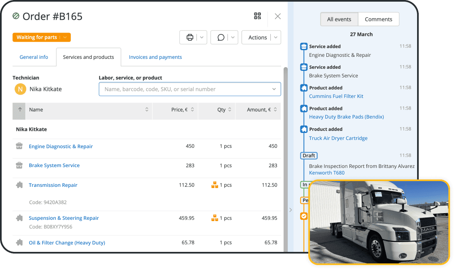Switch to the Invoices and payments tab
The width and height of the screenshot is (455, 270).
[155, 57]
